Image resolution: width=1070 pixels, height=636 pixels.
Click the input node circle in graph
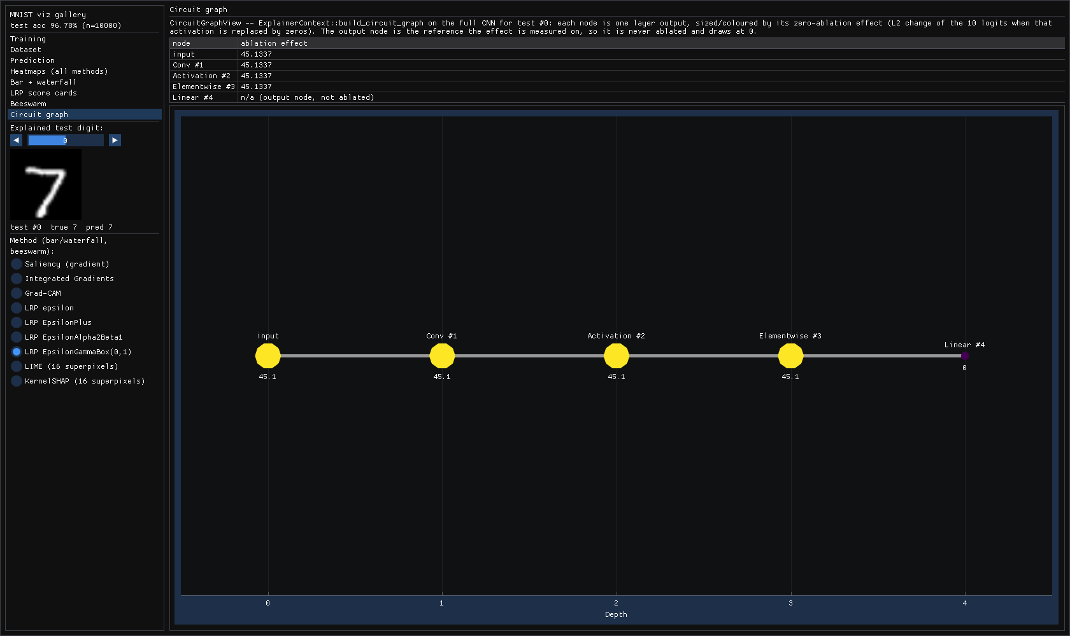(267, 356)
